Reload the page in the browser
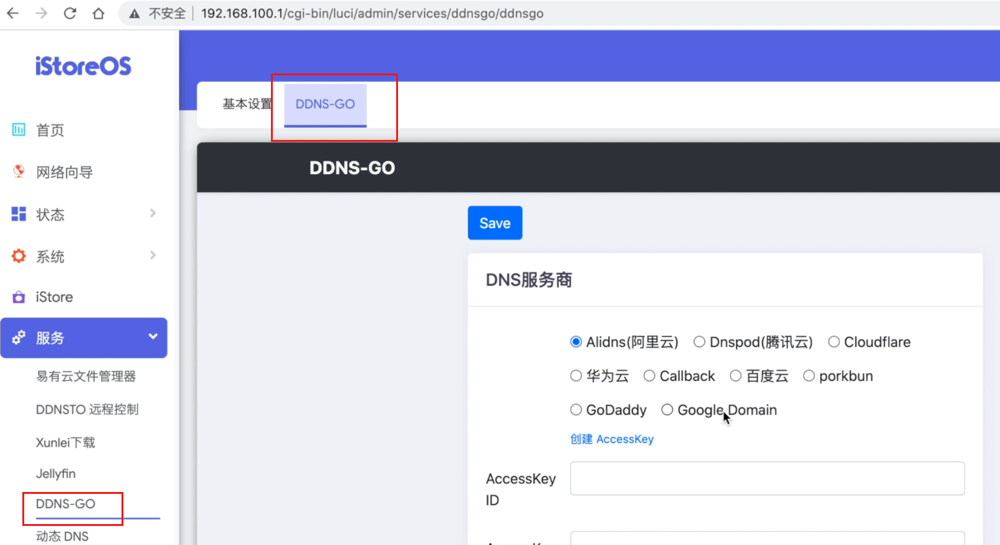Viewport: 1000px width, 545px height. 70,13
